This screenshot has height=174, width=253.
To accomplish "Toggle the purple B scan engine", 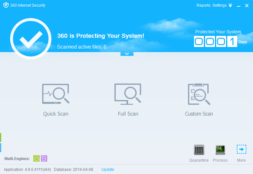I will pyautogui.click(x=44, y=158).
